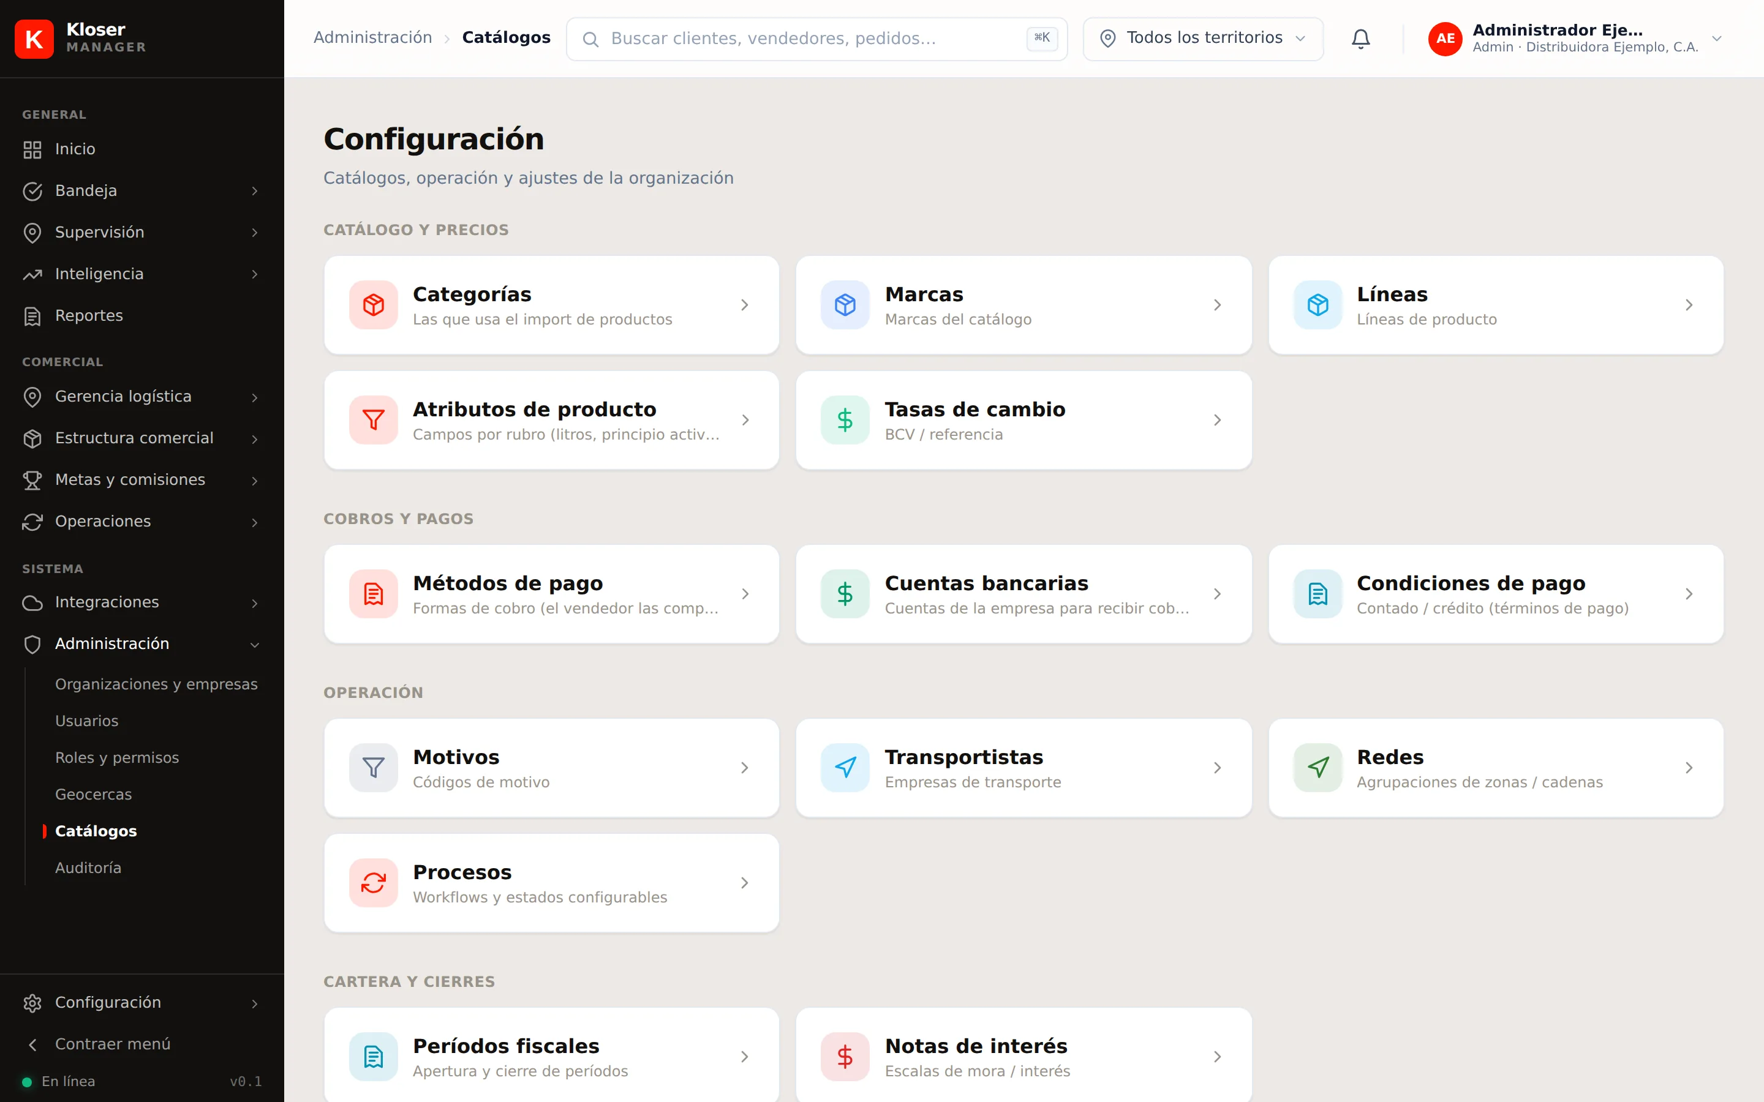Click the Condiciones de pago document icon
This screenshot has width=1764, height=1102.
point(1317,594)
